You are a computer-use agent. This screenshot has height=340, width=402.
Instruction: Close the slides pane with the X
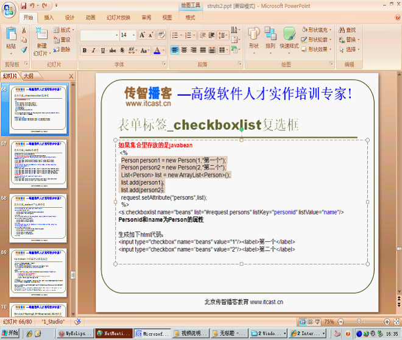[71, 76]
